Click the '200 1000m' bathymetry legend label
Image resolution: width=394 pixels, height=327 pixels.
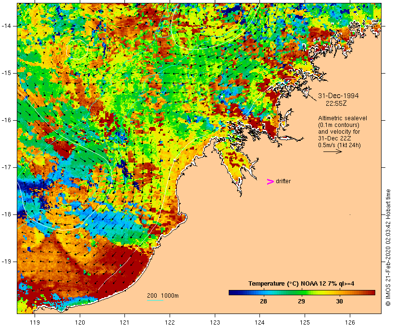tap(163, 296)
